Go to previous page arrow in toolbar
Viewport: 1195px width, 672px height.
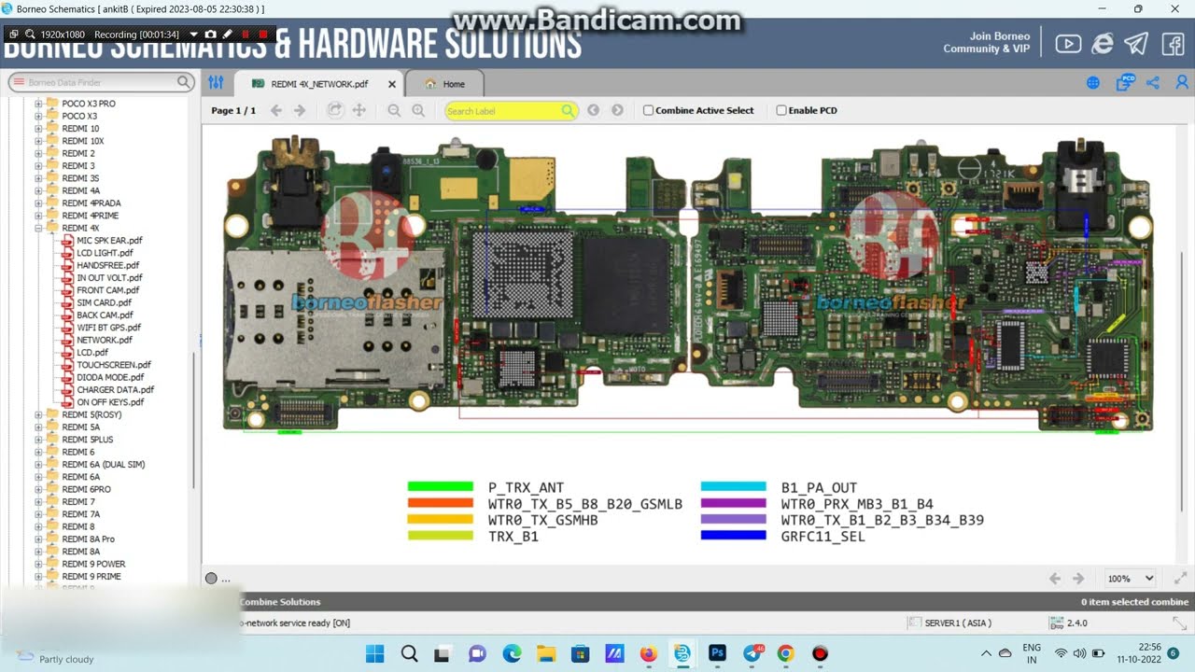pos(276,110)
